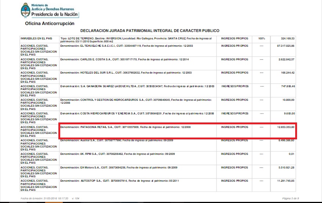Click the Página 5 de 9 footer
The height and width of the screenshot is (203, 322).
[291, 198]
